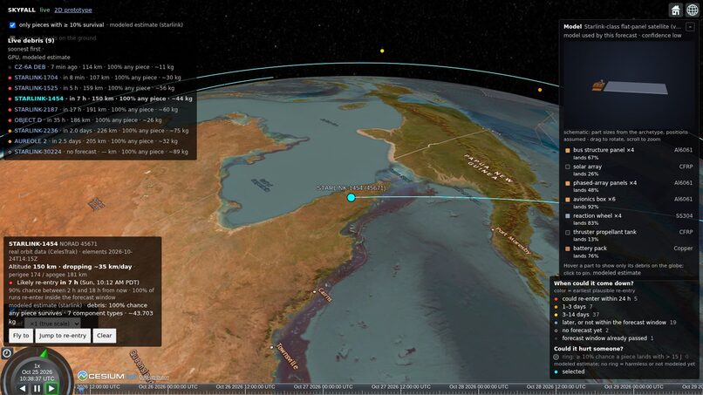The width and height of the screenshot is (703, 395).
Task: Pin the solar array part
Action: [629, 170]
